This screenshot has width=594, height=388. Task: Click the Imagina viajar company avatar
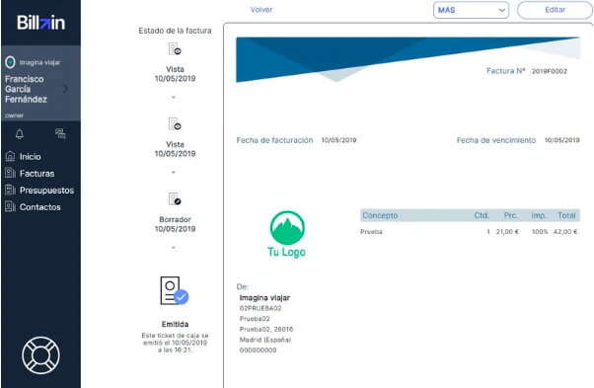(x=10, y=62)
